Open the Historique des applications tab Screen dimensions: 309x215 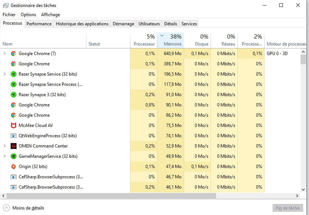[x=82, y=24]
